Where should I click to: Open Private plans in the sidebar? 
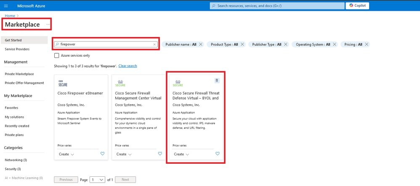(x=14, y=135)
